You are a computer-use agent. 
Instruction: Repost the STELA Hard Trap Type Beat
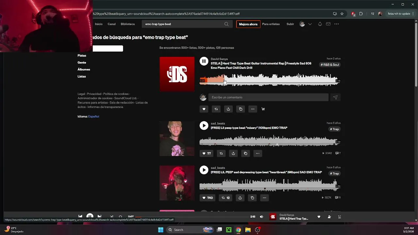pos(216,109)
